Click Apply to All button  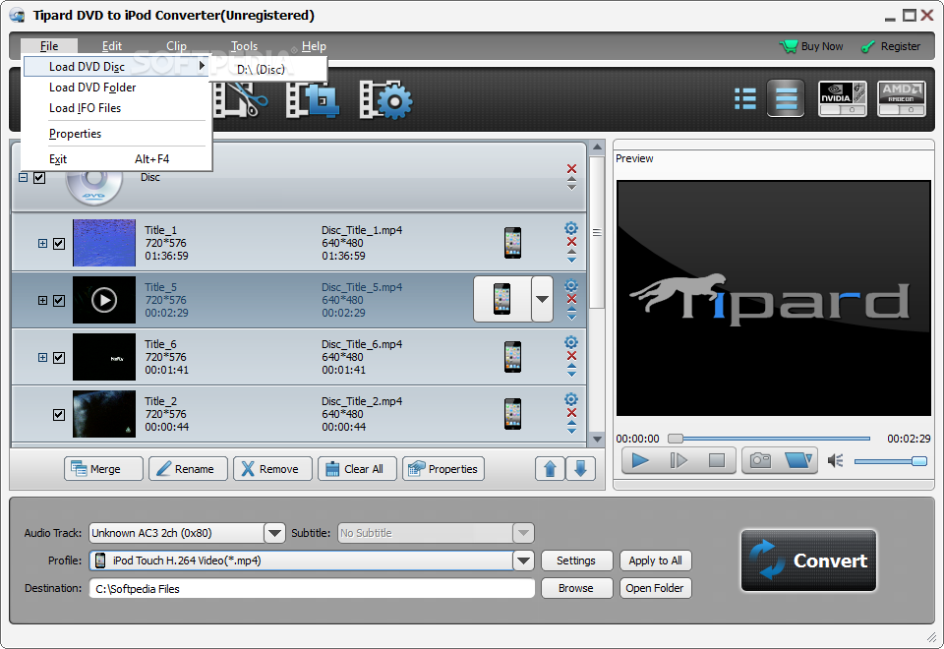pos(656,560)
